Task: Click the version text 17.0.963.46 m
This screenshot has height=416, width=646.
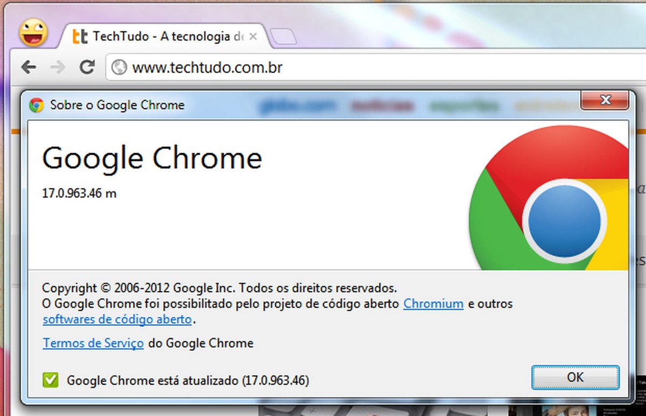Action: pyautogui.click(x=79, y=193)
